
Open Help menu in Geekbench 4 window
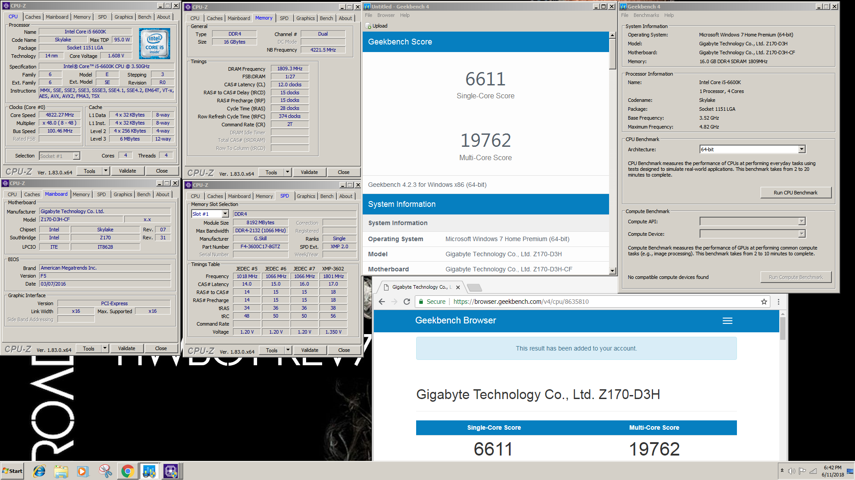pyautogui.click(x=669, y=15)
